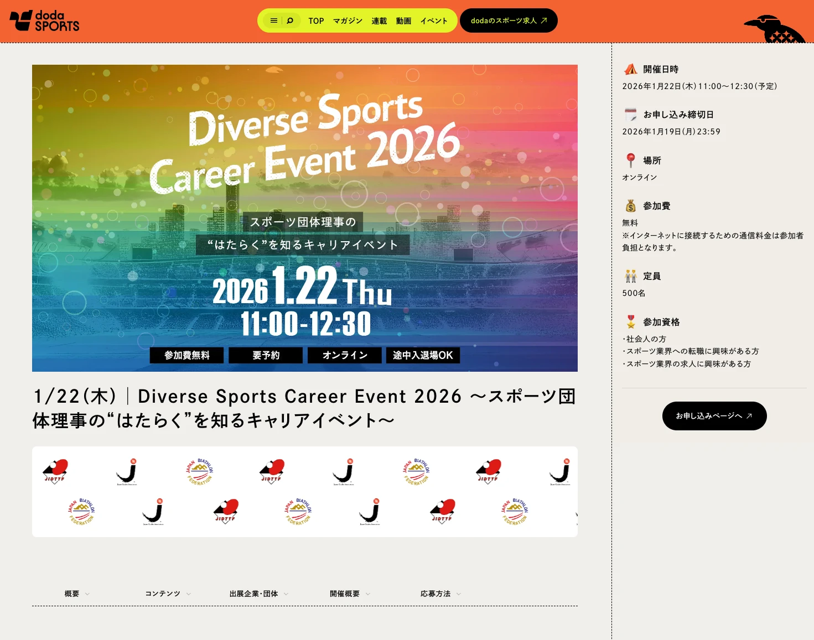This screenshot has height=640, width=814.
Task: Go to 応募方法 section
Action: tap(440, 594)
